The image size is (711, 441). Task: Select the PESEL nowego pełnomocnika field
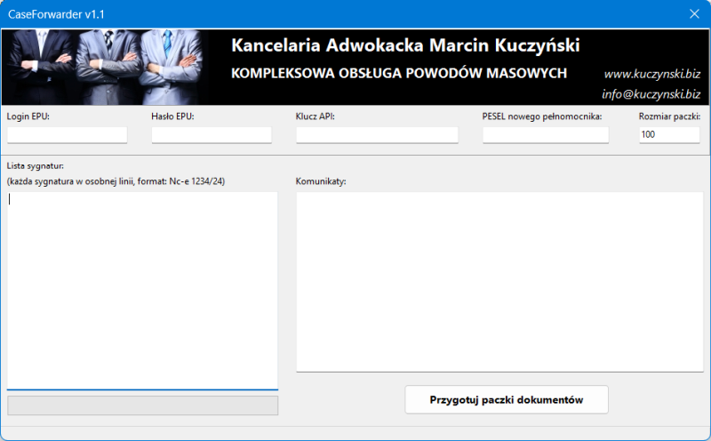[x=545, y=135]
